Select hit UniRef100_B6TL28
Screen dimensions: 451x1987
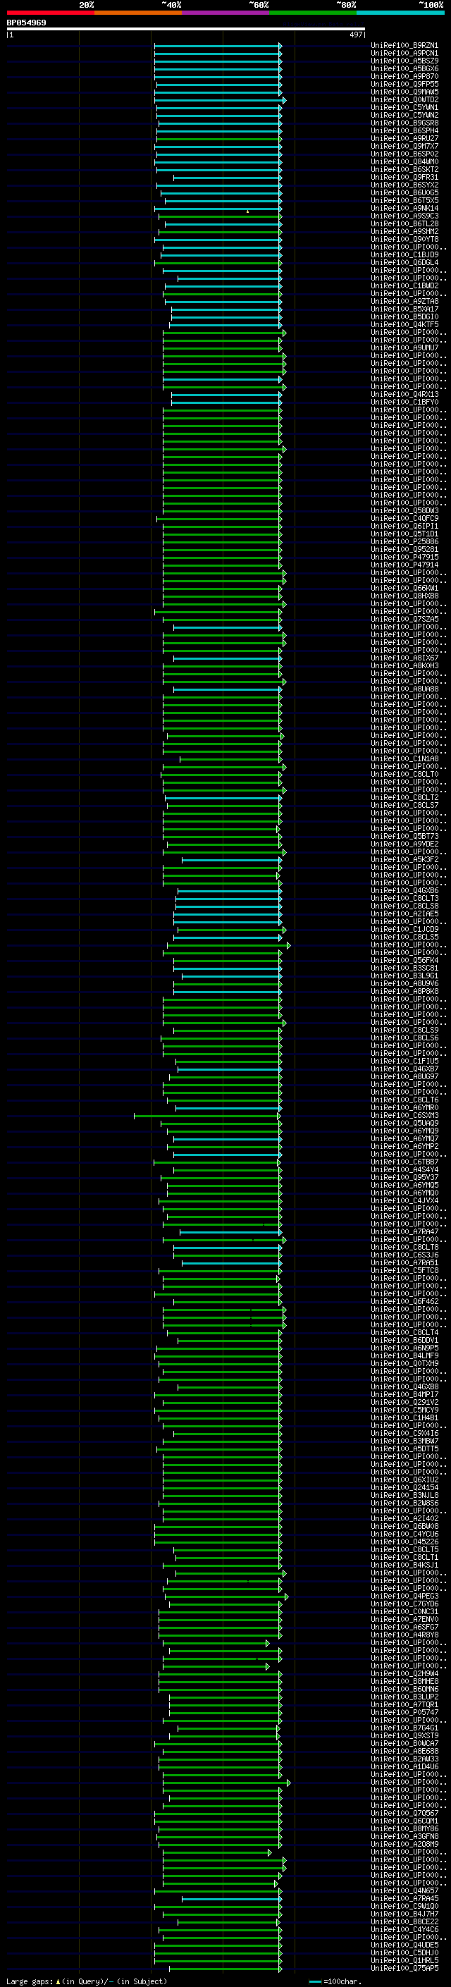click(x=404, y=223)
